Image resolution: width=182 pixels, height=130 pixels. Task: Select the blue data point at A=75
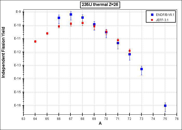pyautogui.click(x=165, y=106)
